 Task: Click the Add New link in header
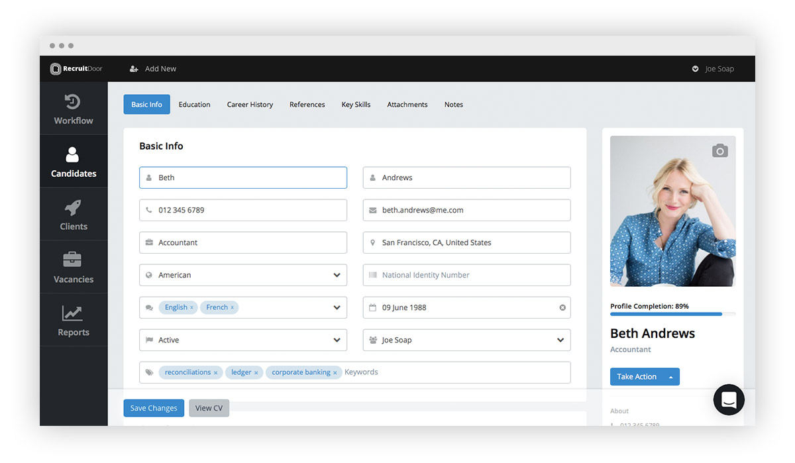pos(160,69)
